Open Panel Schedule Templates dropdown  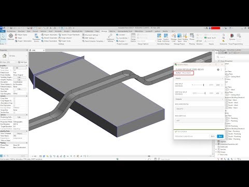pyautogui.click(x=93, y=41)
